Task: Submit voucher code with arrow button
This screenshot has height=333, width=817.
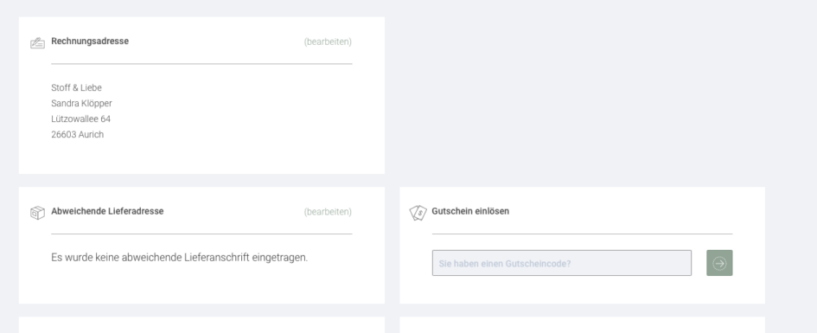Action: [719, 263]
